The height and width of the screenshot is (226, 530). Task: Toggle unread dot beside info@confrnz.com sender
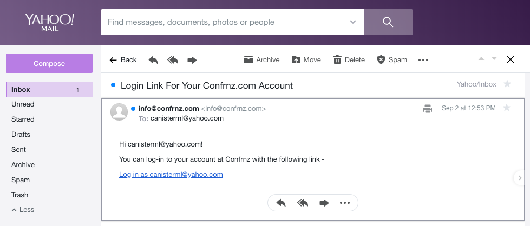(x=133, y=109)
